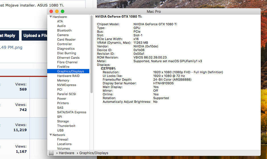Select Printers in the sidebar

(x=63, y=103)
